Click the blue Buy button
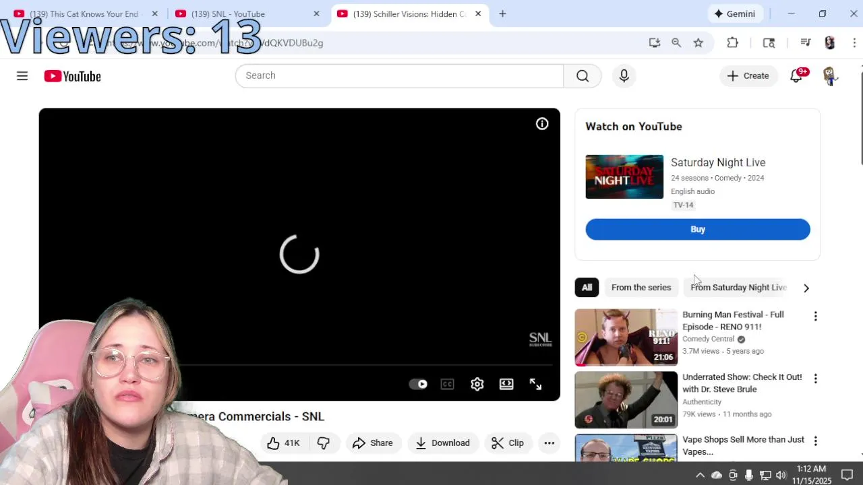863x485 pixels. 698,229
